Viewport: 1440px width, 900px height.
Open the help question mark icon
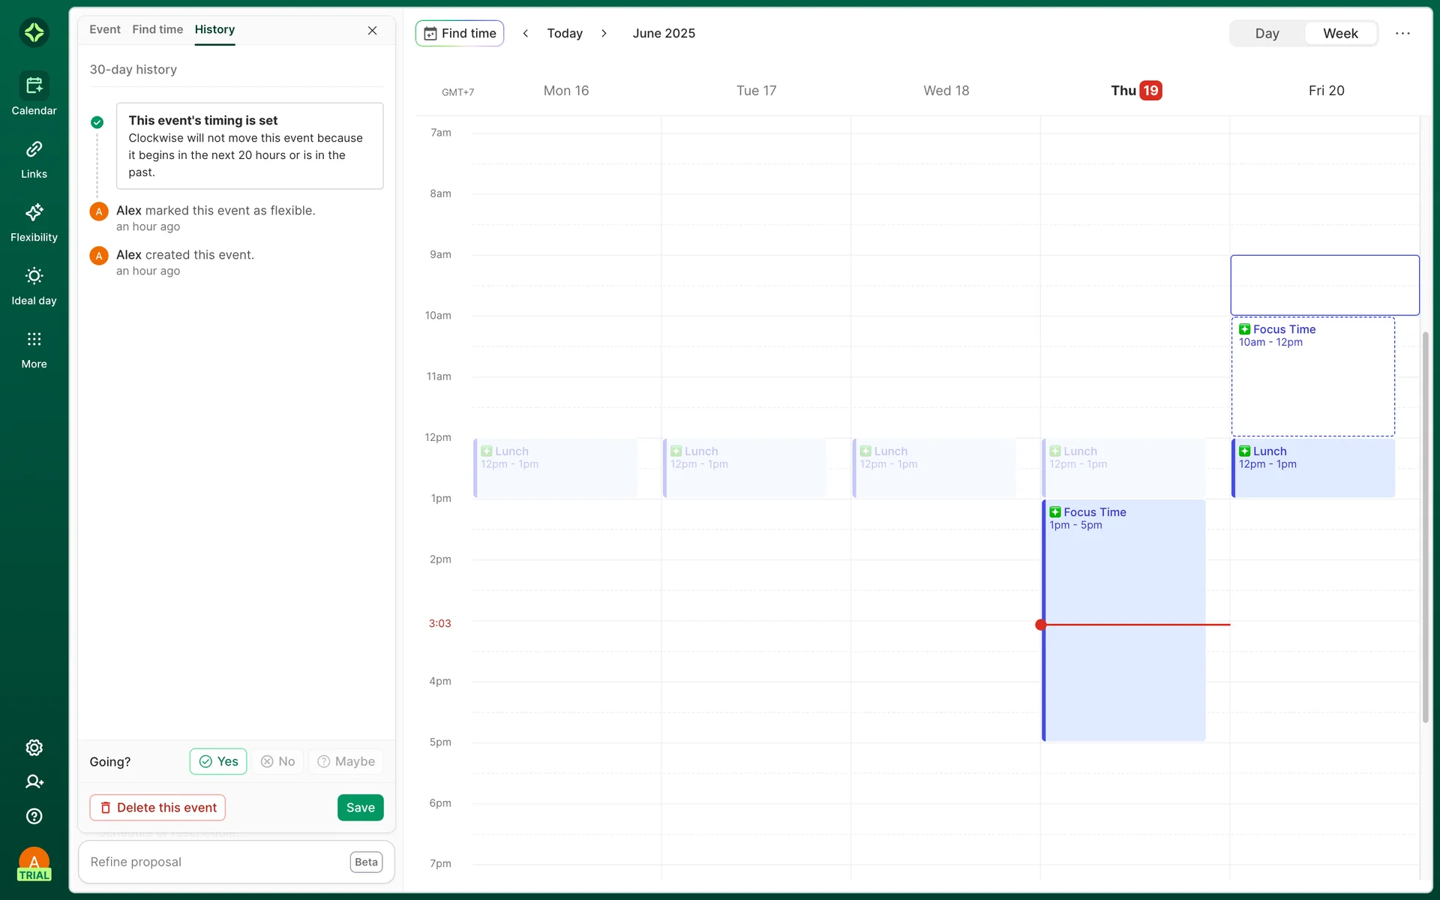(34, 816)
